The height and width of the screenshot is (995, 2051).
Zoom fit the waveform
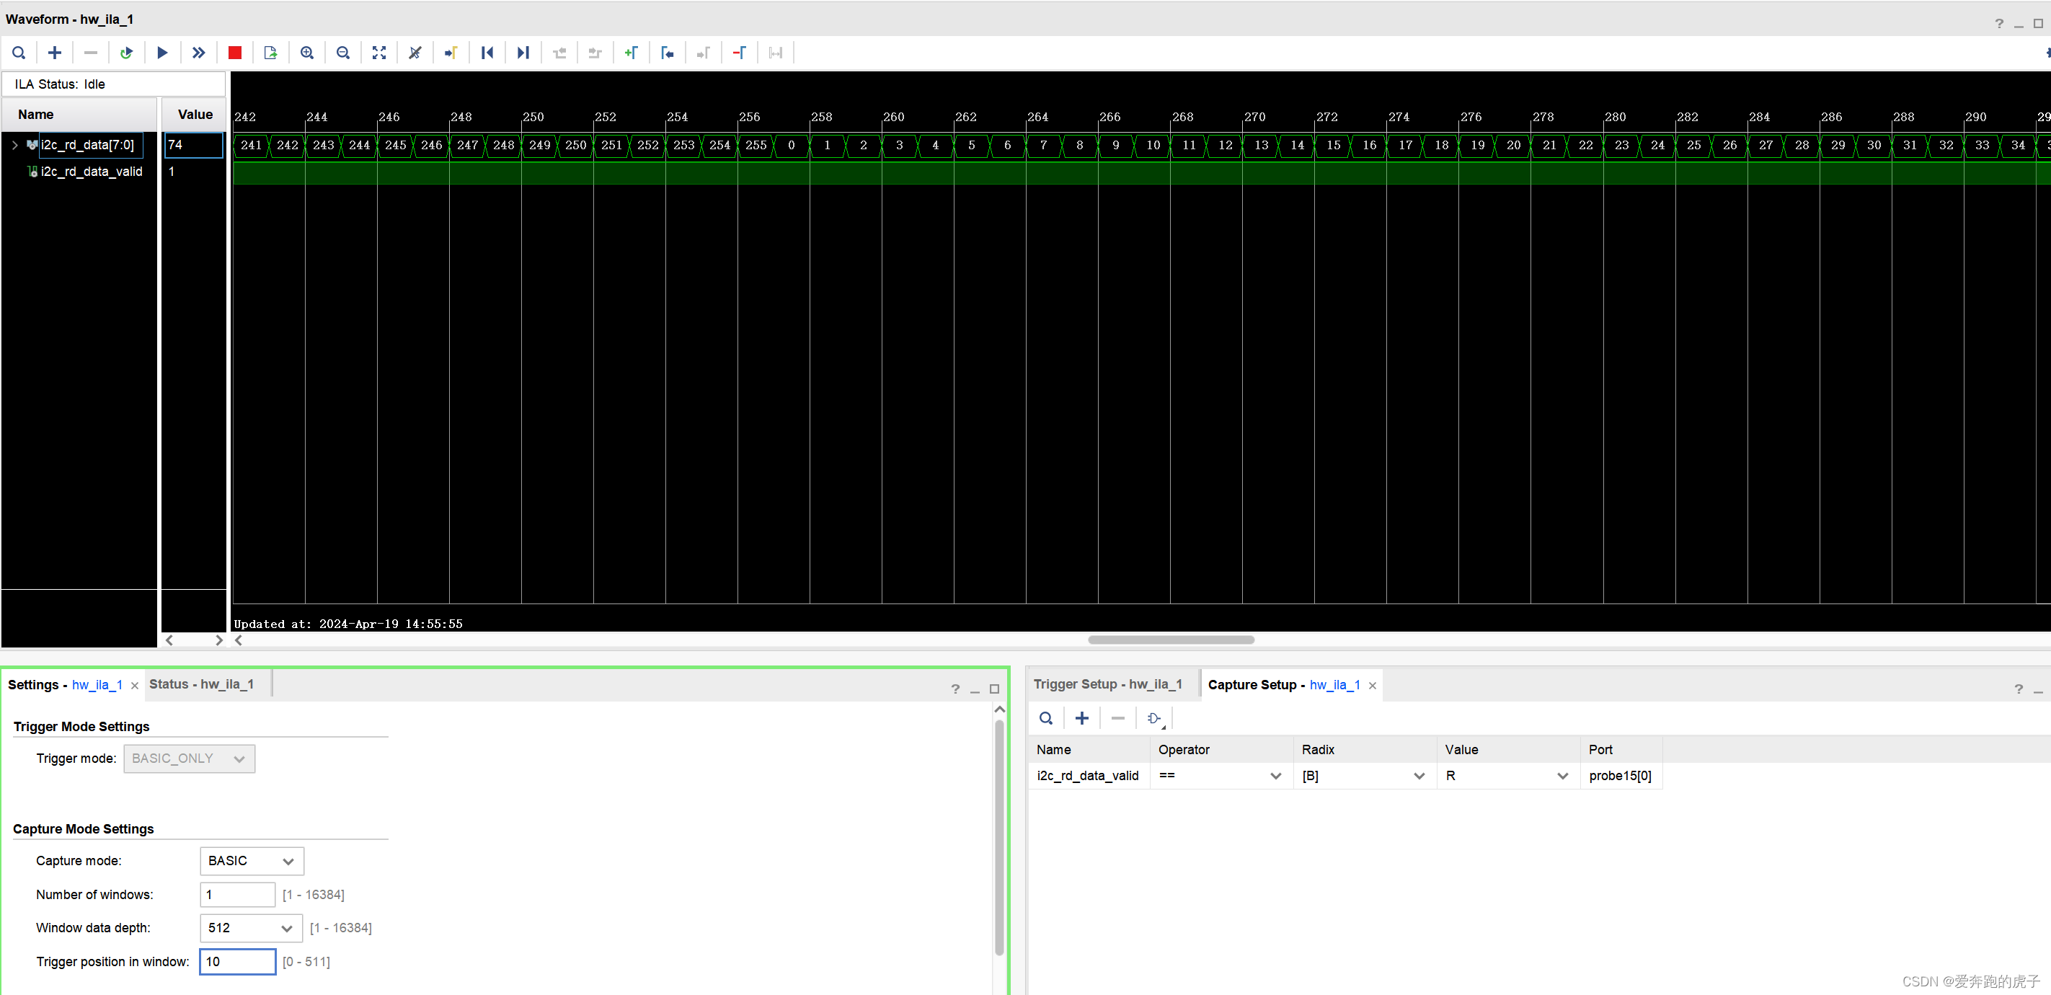click(x=379, y=53)
